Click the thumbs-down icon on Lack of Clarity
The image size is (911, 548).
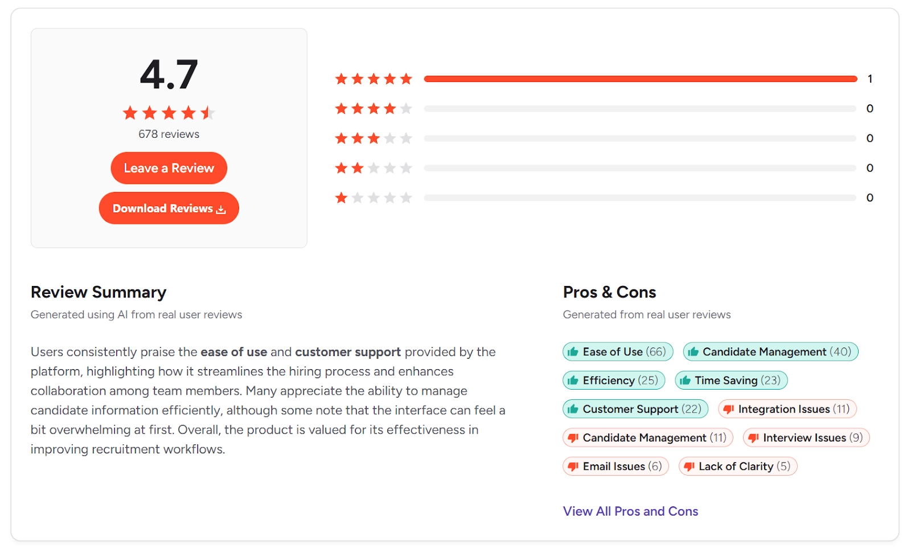point(688,466)
